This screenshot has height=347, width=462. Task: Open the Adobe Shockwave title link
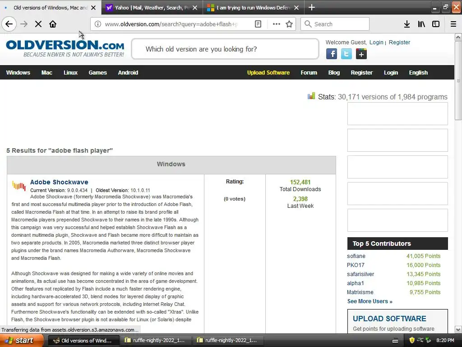point(59,182)
